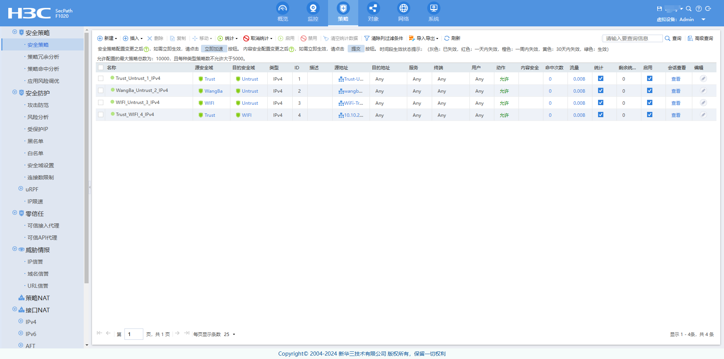The image size is (724, 359).
Task: Click the next page arrow
Action: coord(177,333)
